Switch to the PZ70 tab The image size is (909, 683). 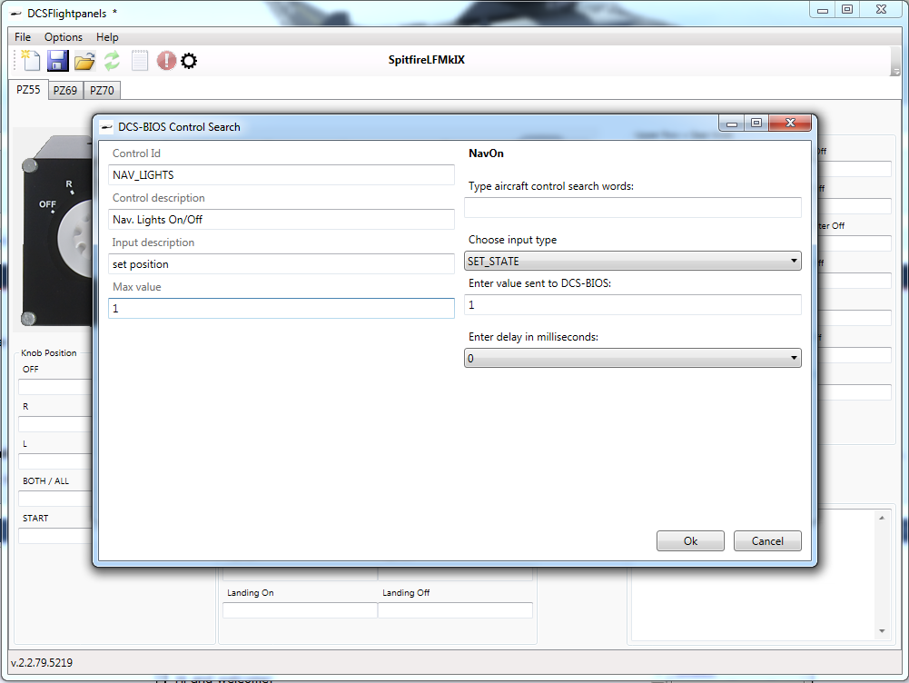tap(102, 91)
